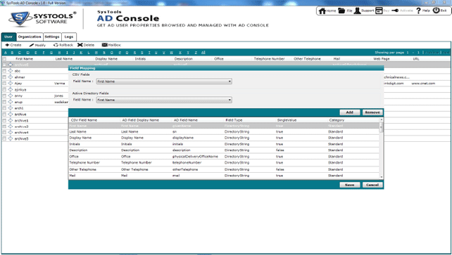Click user icon beside Ajay row
This screenshot has width=452, height=255.
[11, 84]
